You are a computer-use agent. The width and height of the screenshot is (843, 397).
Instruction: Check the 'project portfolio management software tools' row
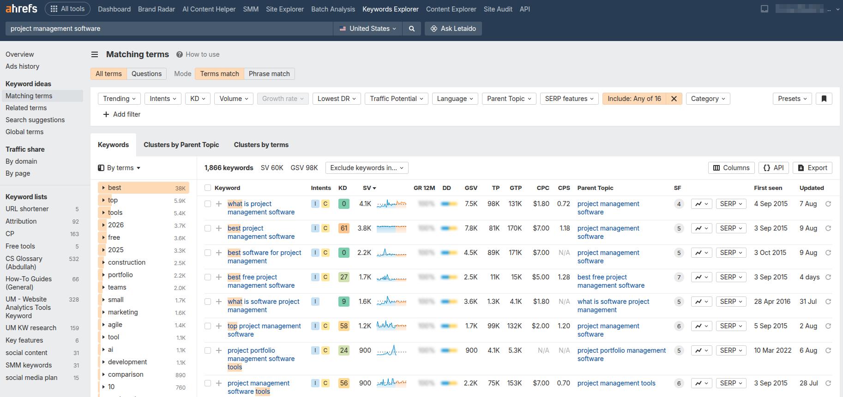click(x=208, y=350)
